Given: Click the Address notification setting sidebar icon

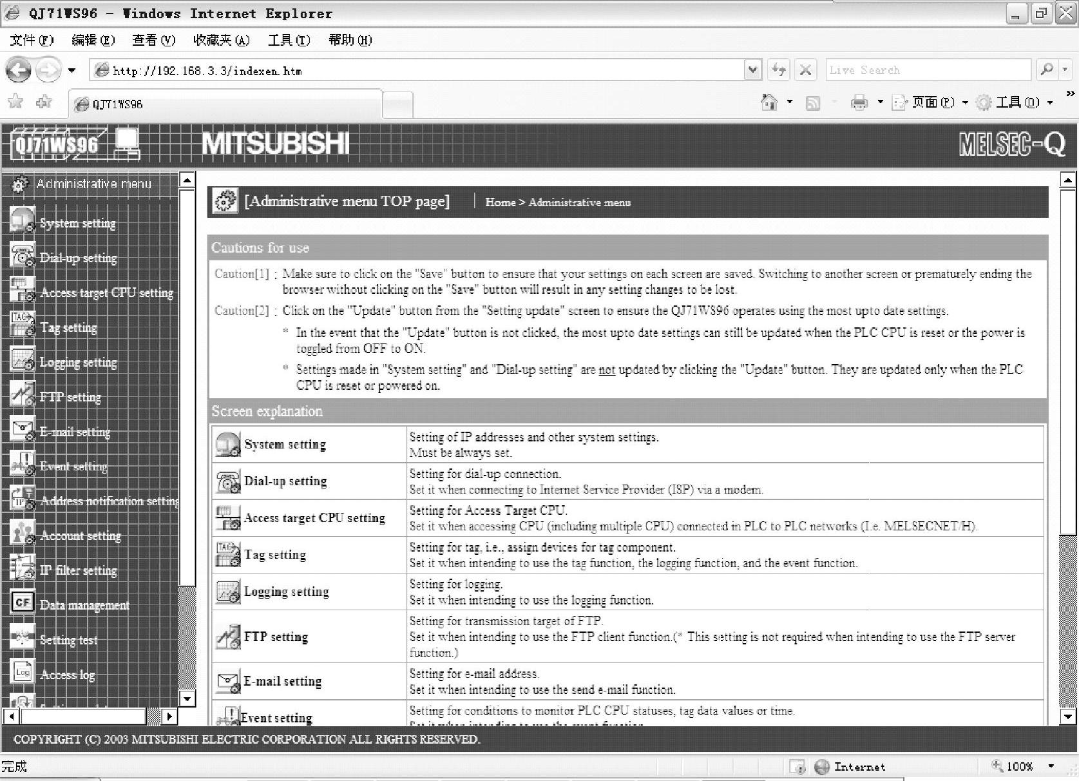Looking at the screenshot, I should pos(23,499).
